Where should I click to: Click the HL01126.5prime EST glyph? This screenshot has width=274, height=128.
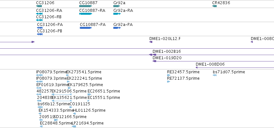click(x=74, y=114)
